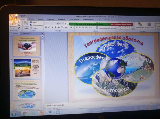Image resolution: width=160 pixels, height=119 pixels.
Task: Select the slide 2 thumbnail with deer
Action: 27,67
